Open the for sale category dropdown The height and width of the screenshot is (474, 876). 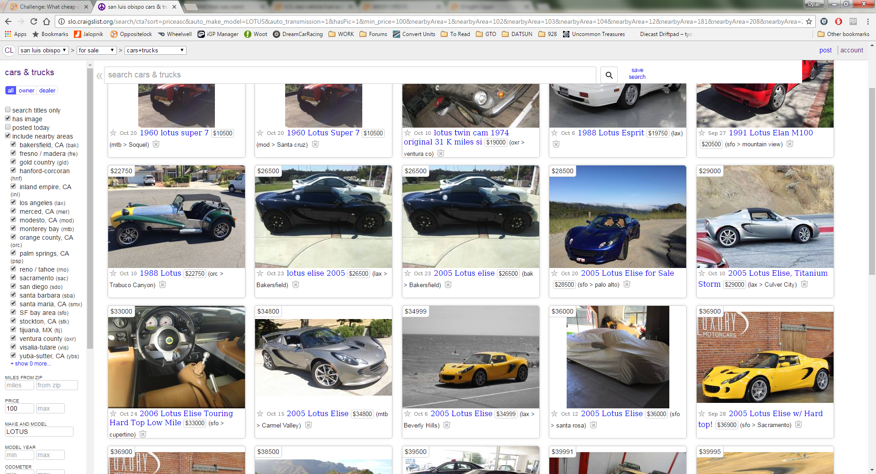coord(96,50)
